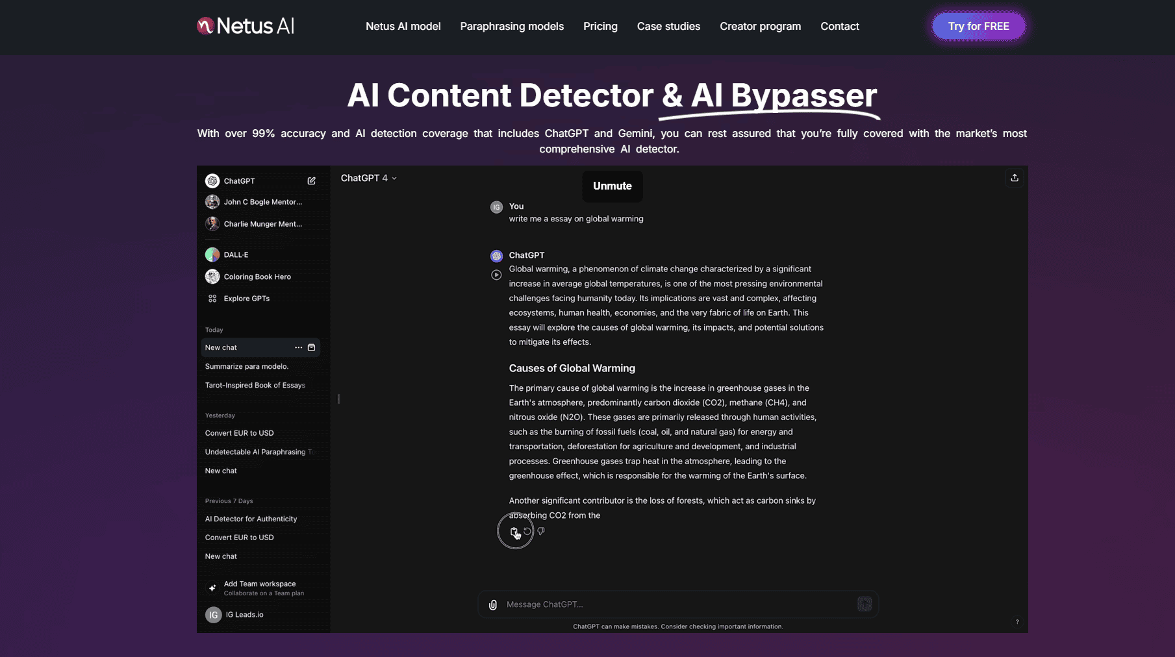Click the 'Causes of Global Warming' heading
This screenshot has width=1175, height=657.
coord(572,368)
